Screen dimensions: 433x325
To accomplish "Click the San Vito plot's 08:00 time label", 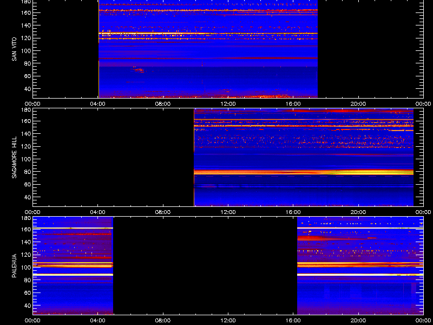I will click(x=163, y=104).
